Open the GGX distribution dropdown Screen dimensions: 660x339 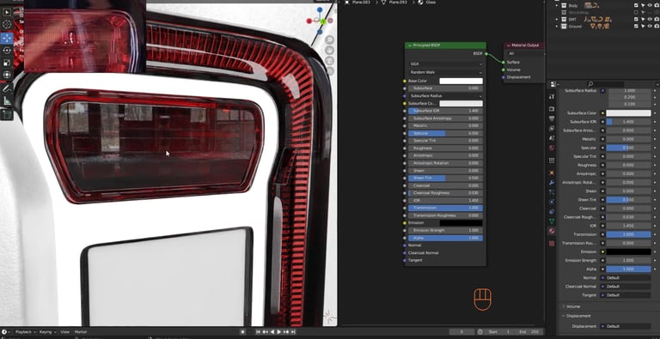click(445, 64)
